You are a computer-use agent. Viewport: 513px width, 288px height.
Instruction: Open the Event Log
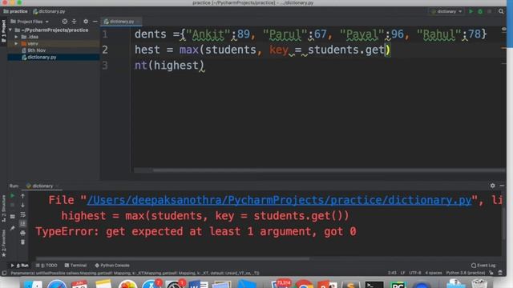(483, 266)
